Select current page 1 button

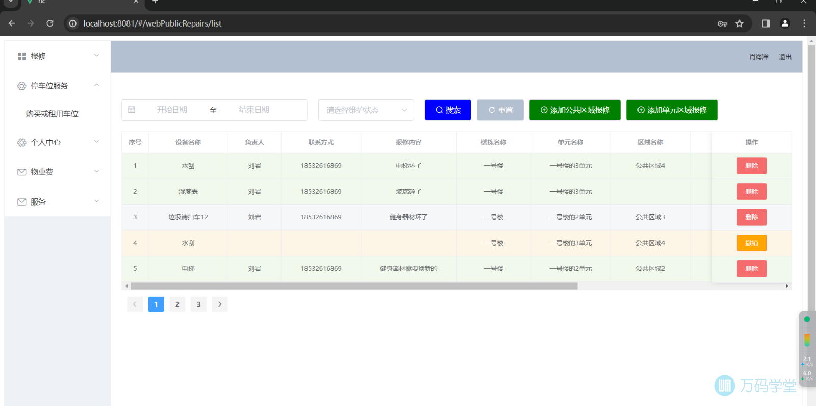[156, 304]
